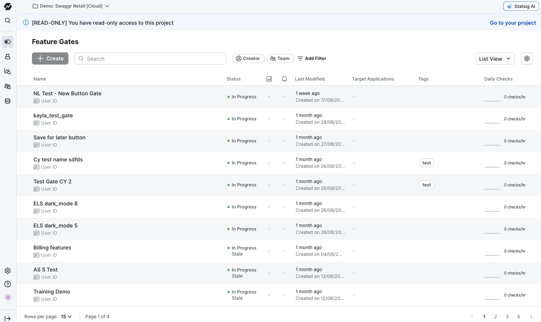Open the NL Test - New Button Gate
Image resolution: width=541 pixels, height=322 pixels.
(67, 93)
